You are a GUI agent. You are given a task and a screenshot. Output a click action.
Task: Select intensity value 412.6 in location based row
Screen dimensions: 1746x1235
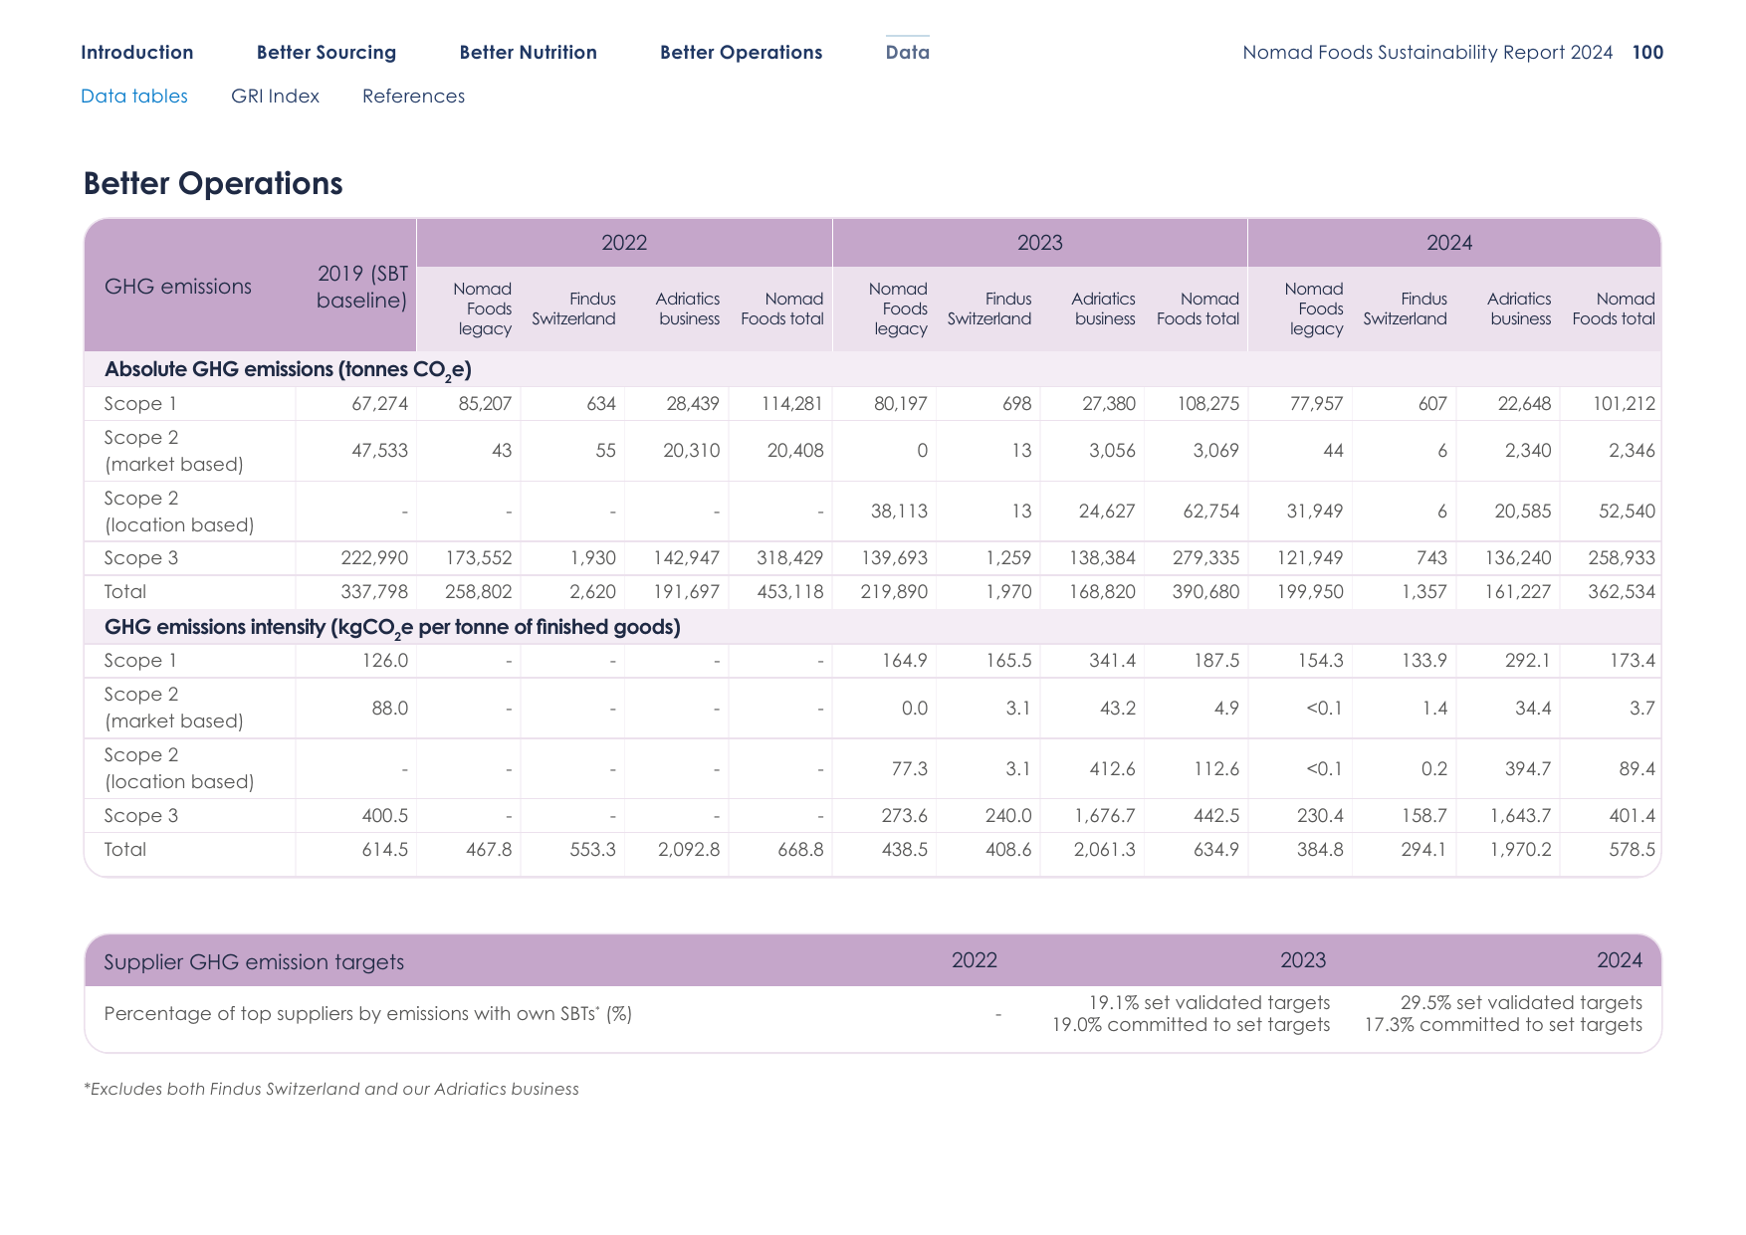[x=1113, y=769]
